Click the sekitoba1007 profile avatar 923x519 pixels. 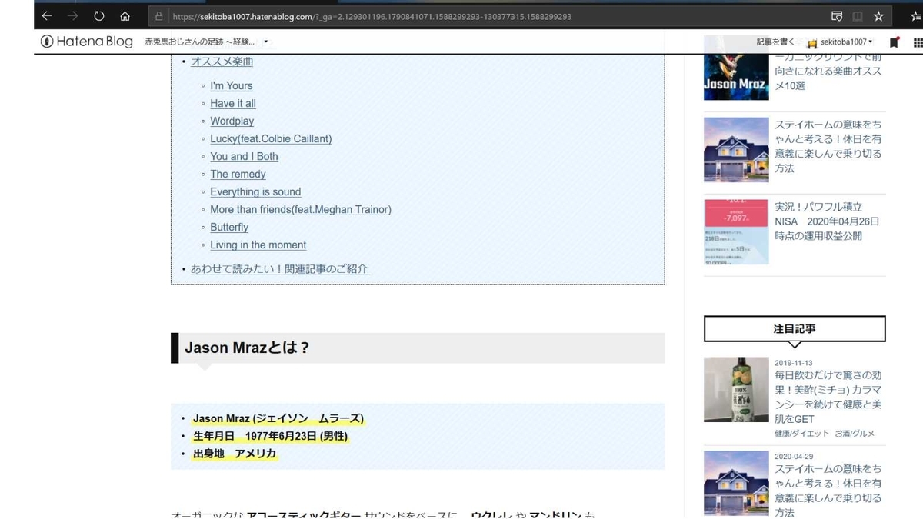coord(812,43)
